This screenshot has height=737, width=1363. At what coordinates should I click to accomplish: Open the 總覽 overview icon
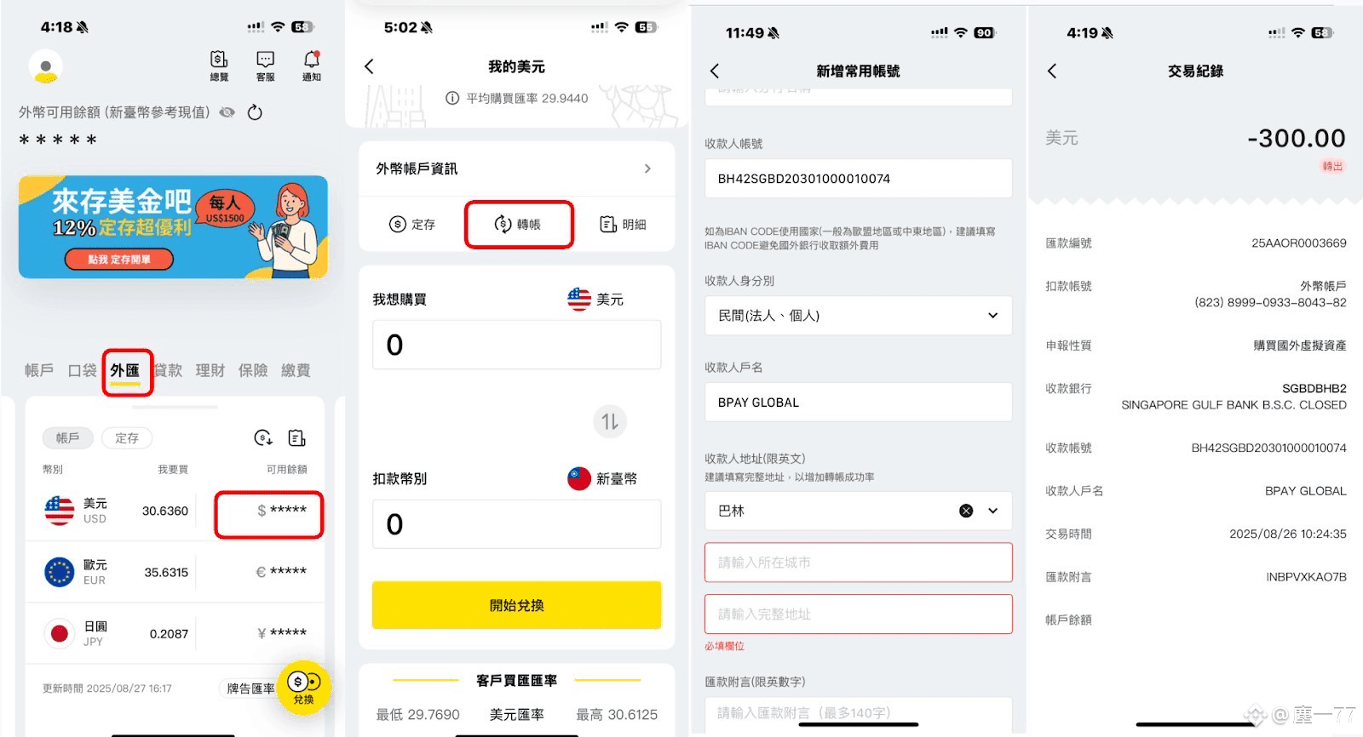(x=219, y=65)
